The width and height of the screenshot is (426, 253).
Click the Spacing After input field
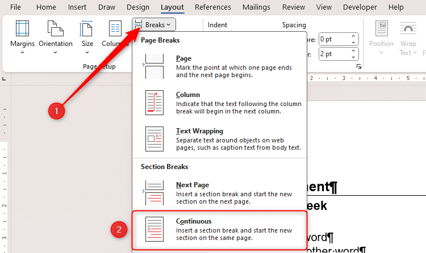point(333,54)
